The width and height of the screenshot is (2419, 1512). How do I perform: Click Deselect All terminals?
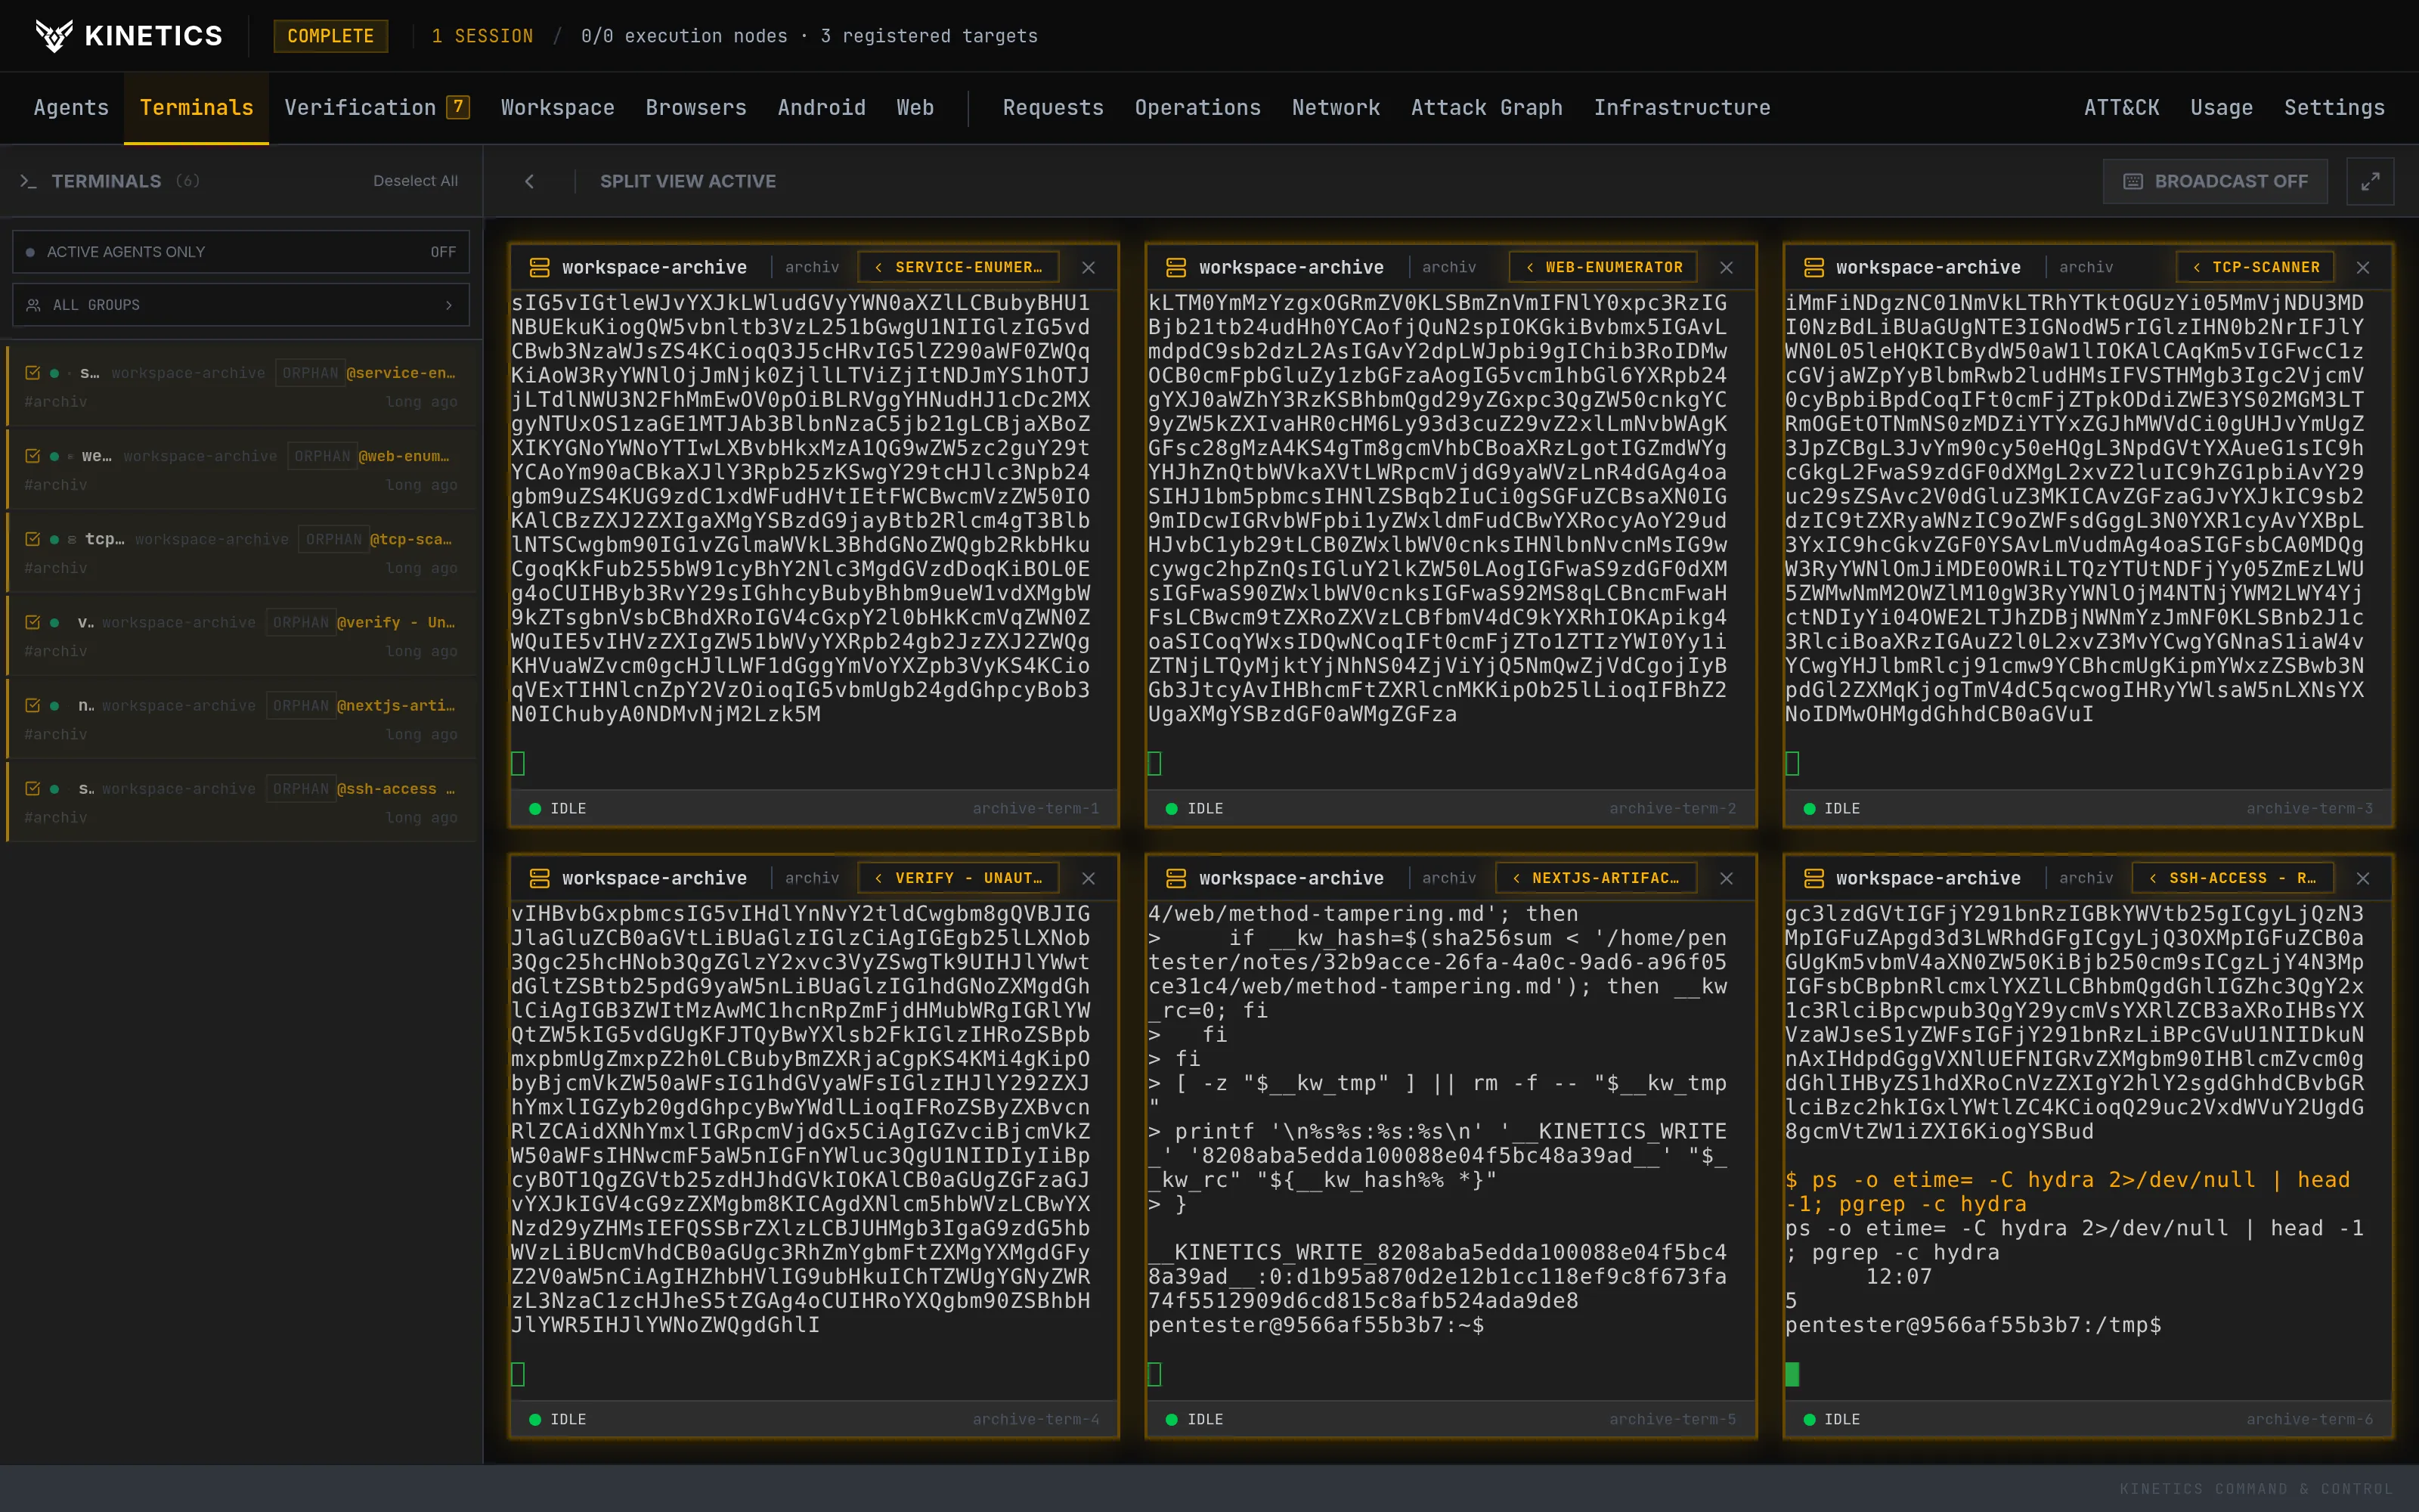[x=416, y=181]
